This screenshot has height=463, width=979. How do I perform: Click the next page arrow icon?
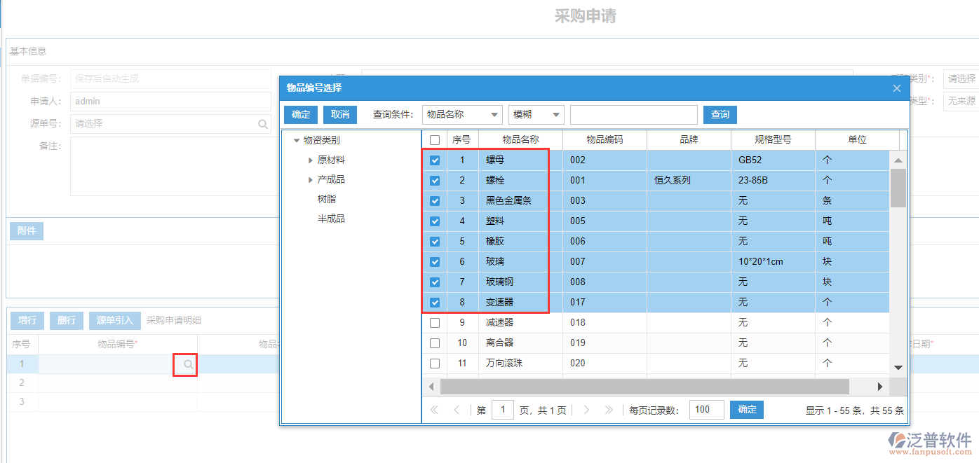pos(586,409)
